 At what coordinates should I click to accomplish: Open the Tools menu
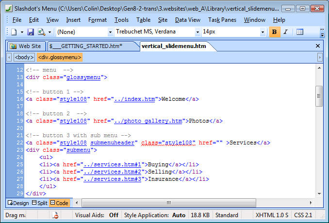[121, 20]
